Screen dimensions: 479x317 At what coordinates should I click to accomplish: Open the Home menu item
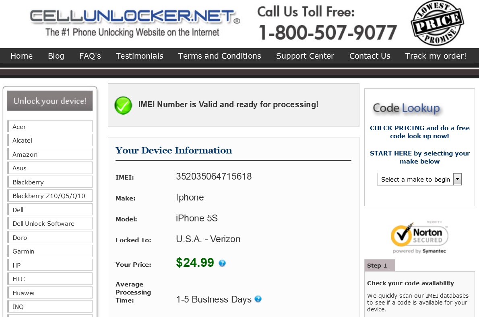pyautogui.click(x=22, y=56)
